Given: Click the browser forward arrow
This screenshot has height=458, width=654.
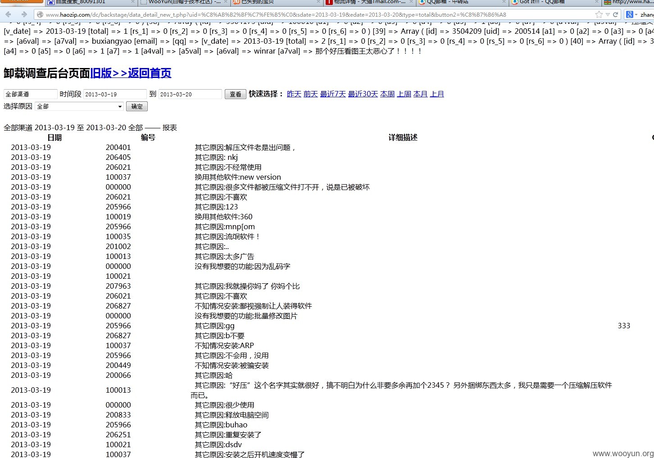Looking at the screenshot, I should point(24,14).
